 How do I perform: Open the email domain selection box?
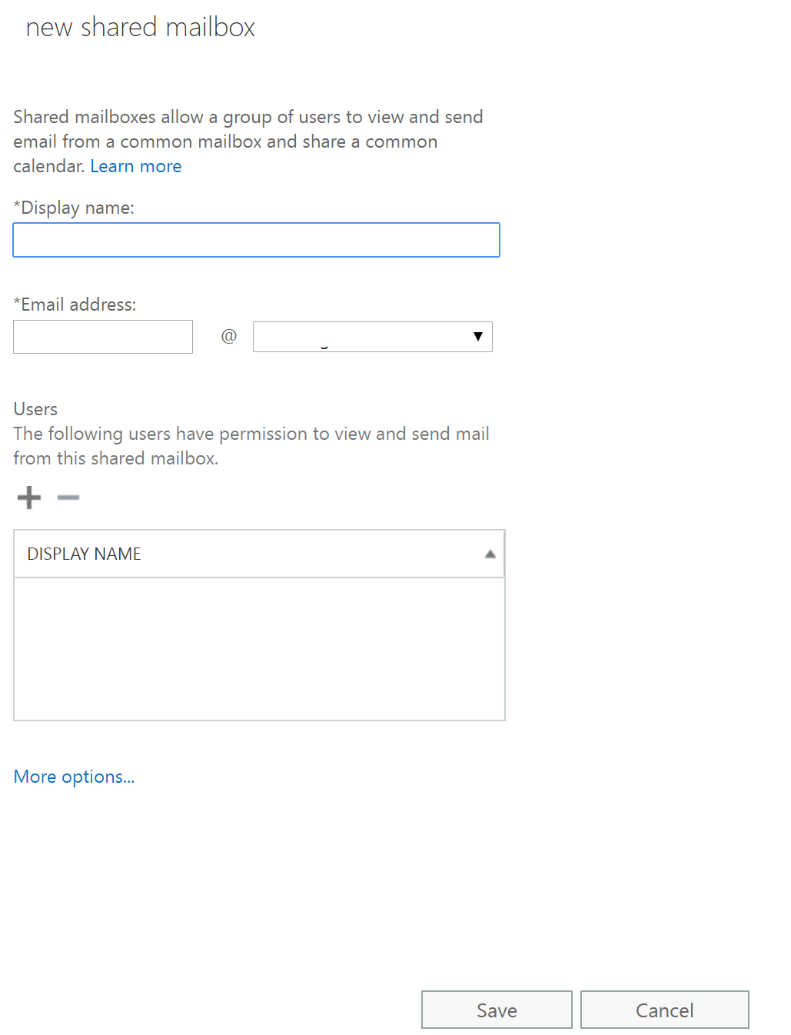363,337
